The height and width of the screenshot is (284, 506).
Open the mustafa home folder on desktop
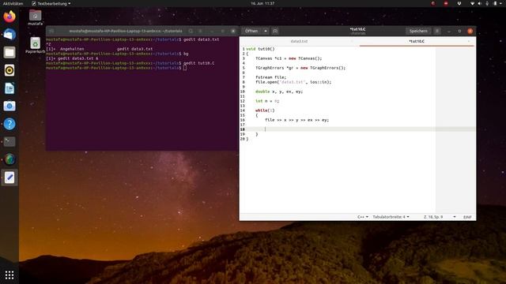[35, 17]
